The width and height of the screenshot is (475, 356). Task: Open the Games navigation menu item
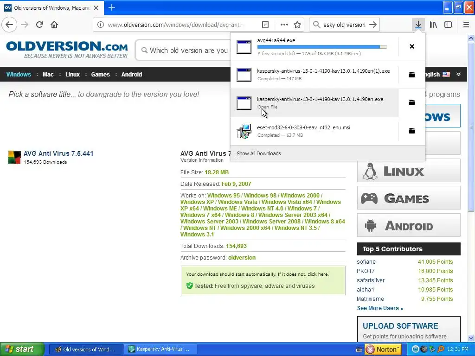100,75
